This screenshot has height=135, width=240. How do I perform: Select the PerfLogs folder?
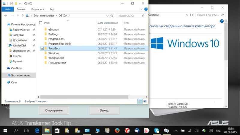53,34
